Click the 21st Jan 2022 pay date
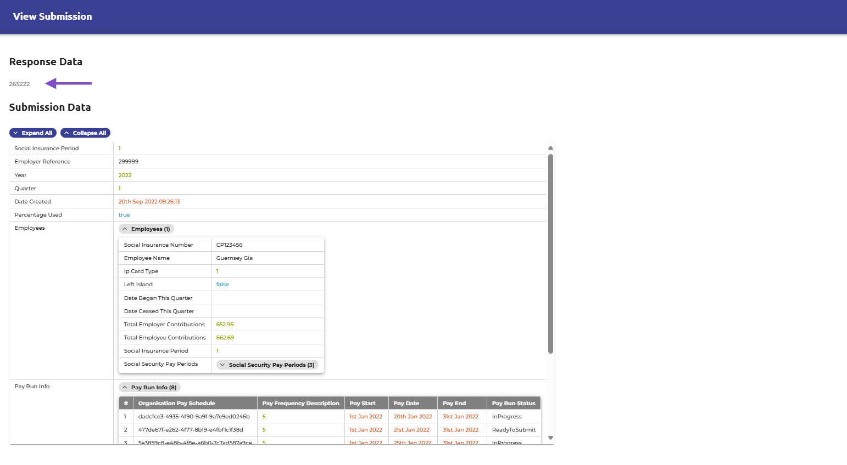This screenshot has width=847, height=465. coord(411,430)
